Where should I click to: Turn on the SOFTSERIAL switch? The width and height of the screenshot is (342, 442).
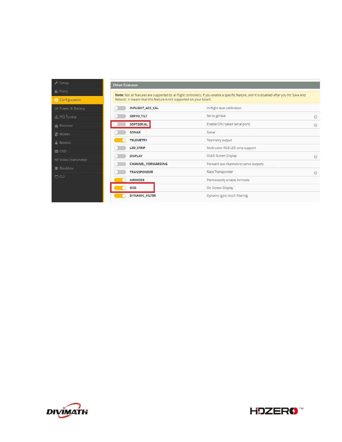pos(120,124)
